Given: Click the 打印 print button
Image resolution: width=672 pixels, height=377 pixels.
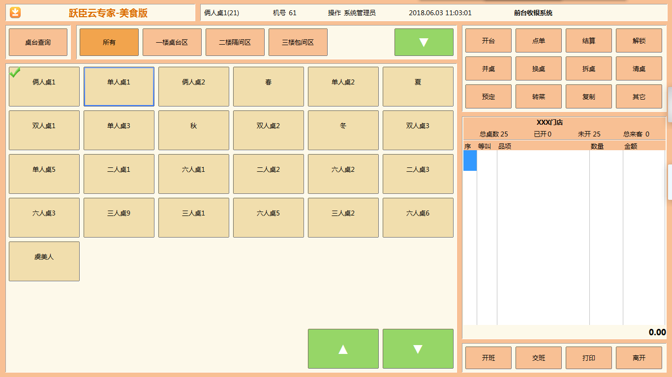Looking at the screenshot, I should pyautogui.click(x=589, y=358).
